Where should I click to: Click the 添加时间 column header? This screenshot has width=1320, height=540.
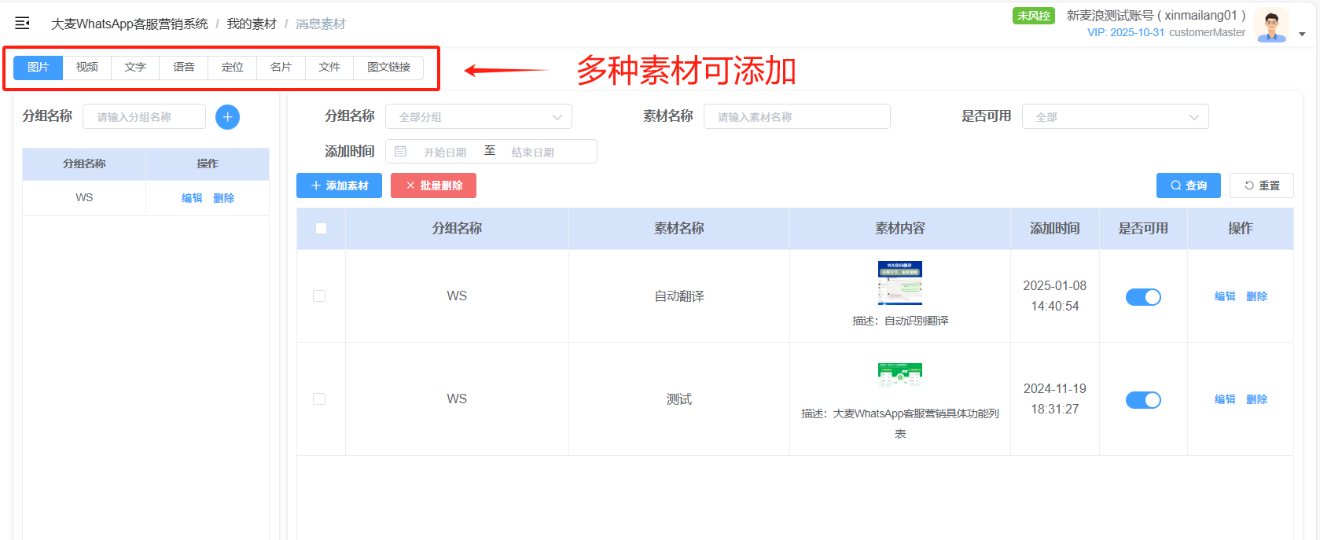click(1055, 229)
